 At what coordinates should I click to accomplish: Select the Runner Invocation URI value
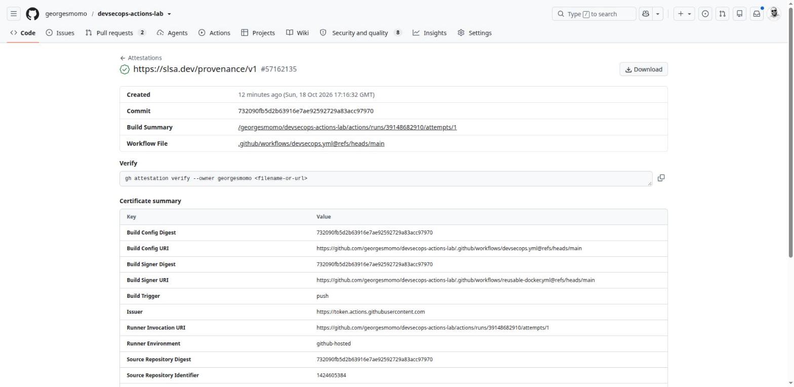click(x=432, y=328)
